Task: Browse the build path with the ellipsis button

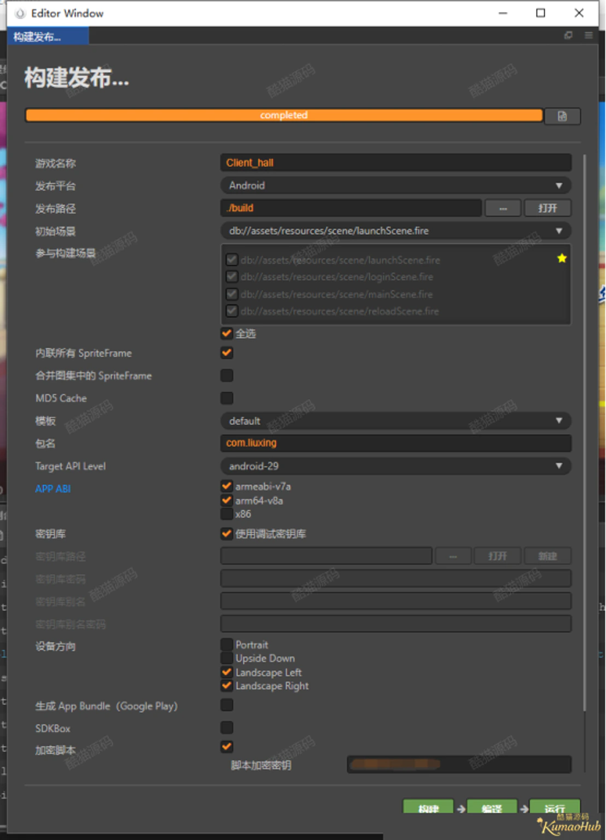Action: (503, 208)
